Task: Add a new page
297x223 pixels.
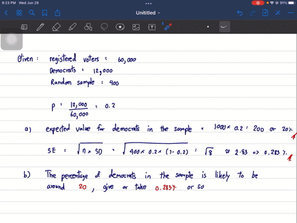Action: 265,13
